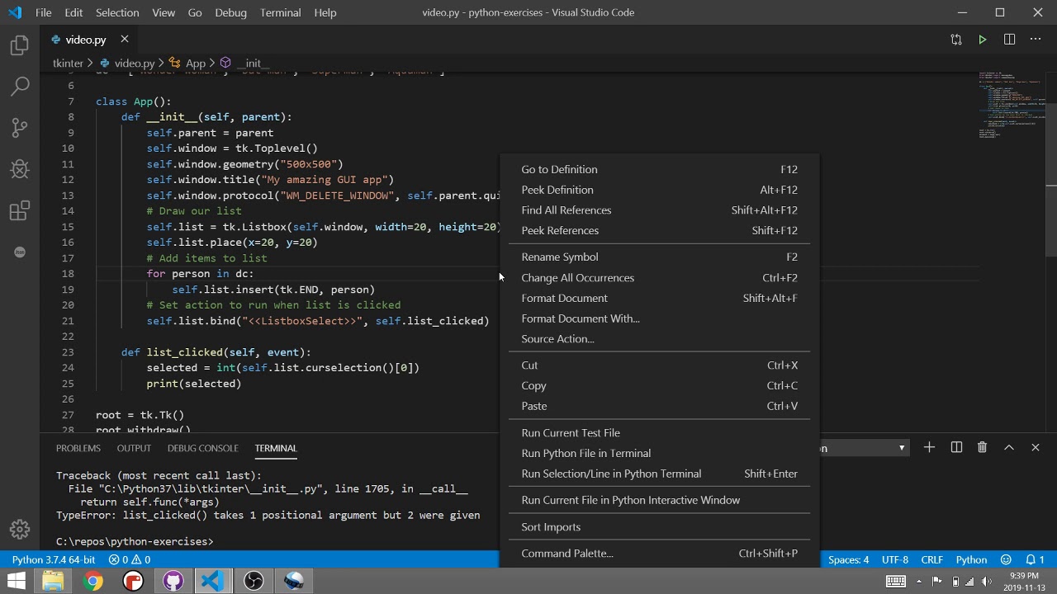Select Run Python File in Terminal
Screen dimensions: 1057x594
pyautogui.click(x=585, y=453)
